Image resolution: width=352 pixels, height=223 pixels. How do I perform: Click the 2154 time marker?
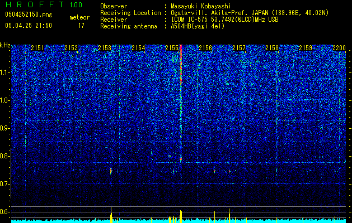coord(138,48)
